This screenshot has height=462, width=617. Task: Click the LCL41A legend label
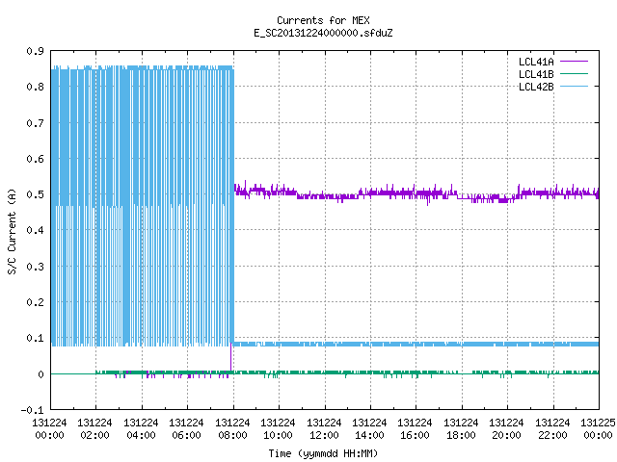tap(536, 62)
